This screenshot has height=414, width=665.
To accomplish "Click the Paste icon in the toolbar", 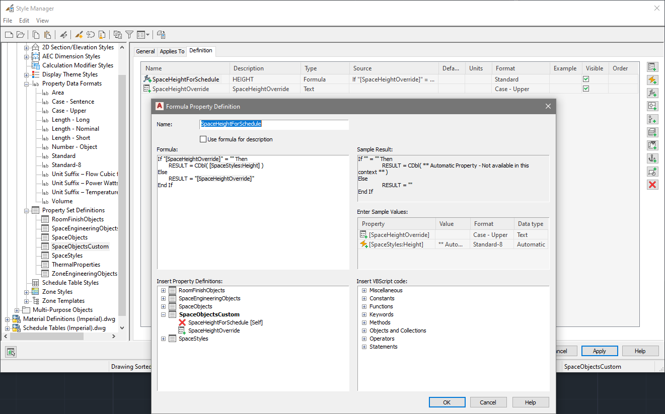I will (47, 34).
